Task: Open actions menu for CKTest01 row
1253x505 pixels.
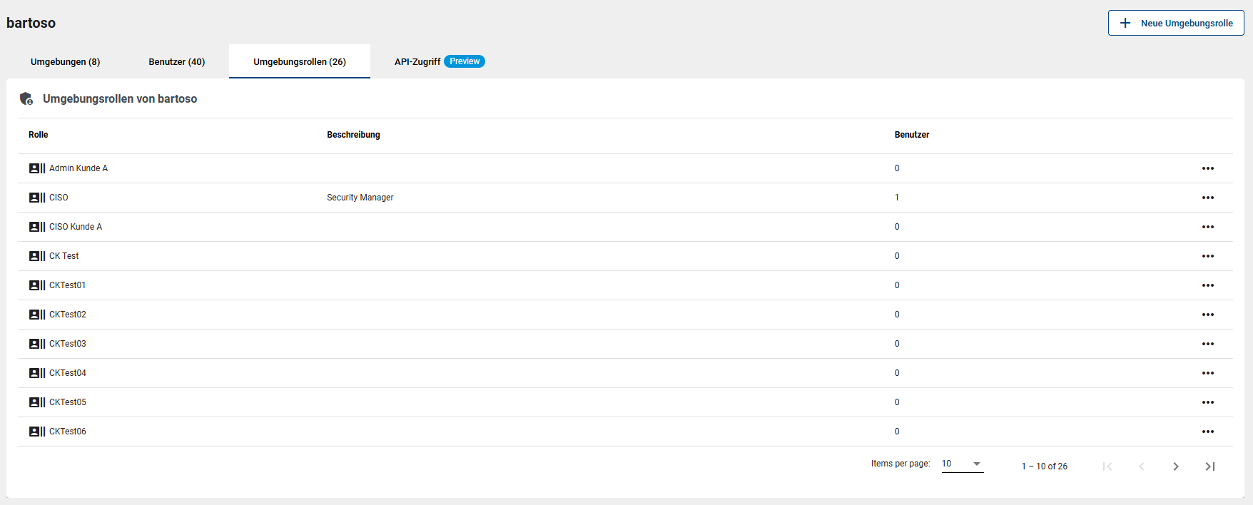Action: tap(1207, 285)
